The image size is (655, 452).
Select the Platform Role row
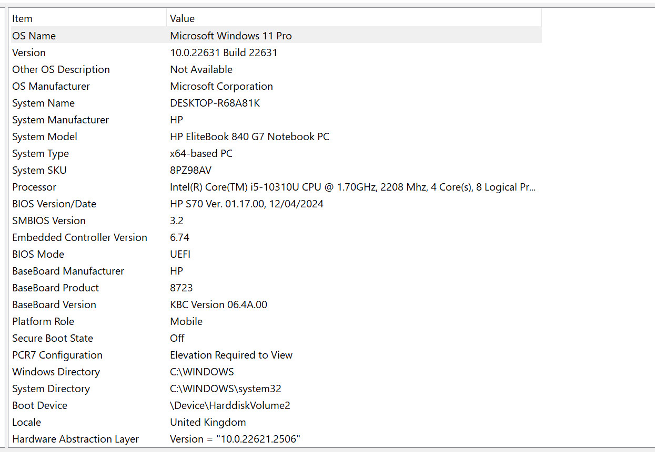[276, 321]
